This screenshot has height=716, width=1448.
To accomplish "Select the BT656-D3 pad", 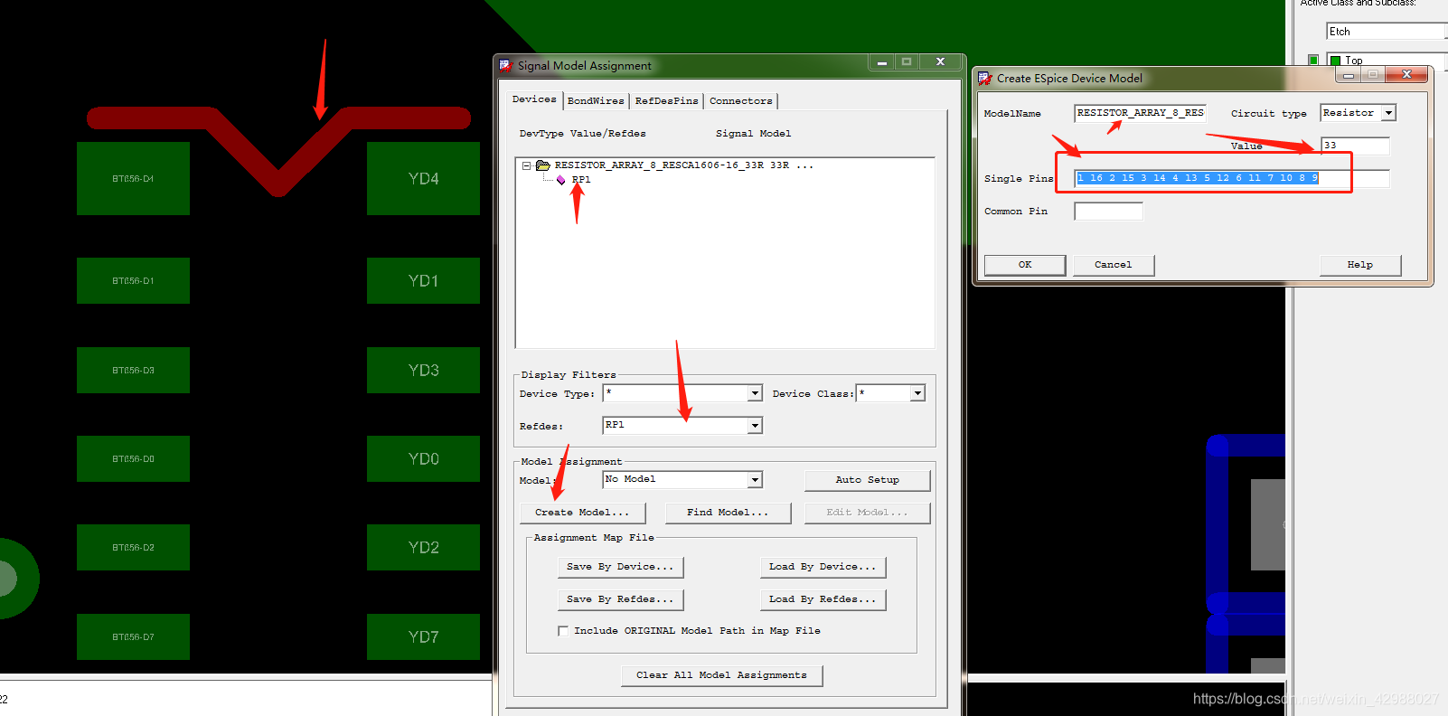I will coord(133,370).
